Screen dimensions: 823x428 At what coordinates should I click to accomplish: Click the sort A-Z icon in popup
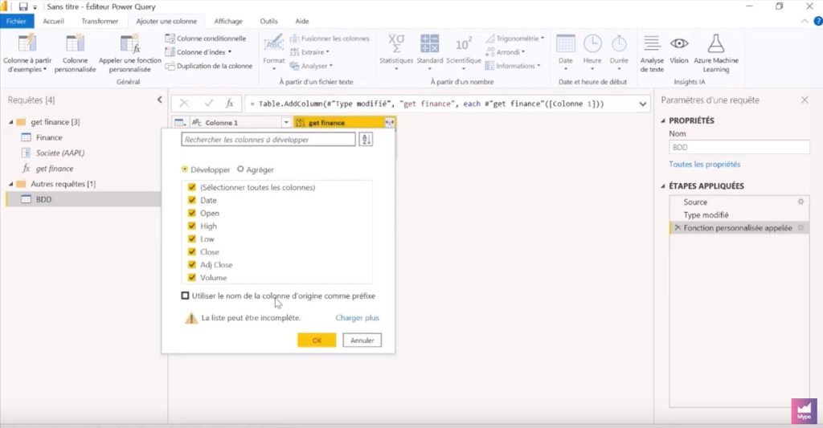click(x=366, y=140)
